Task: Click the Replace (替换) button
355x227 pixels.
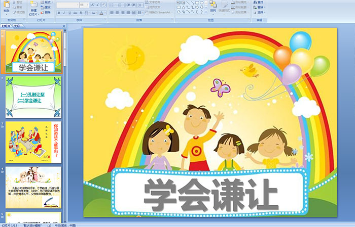Action: pos(259,8)
